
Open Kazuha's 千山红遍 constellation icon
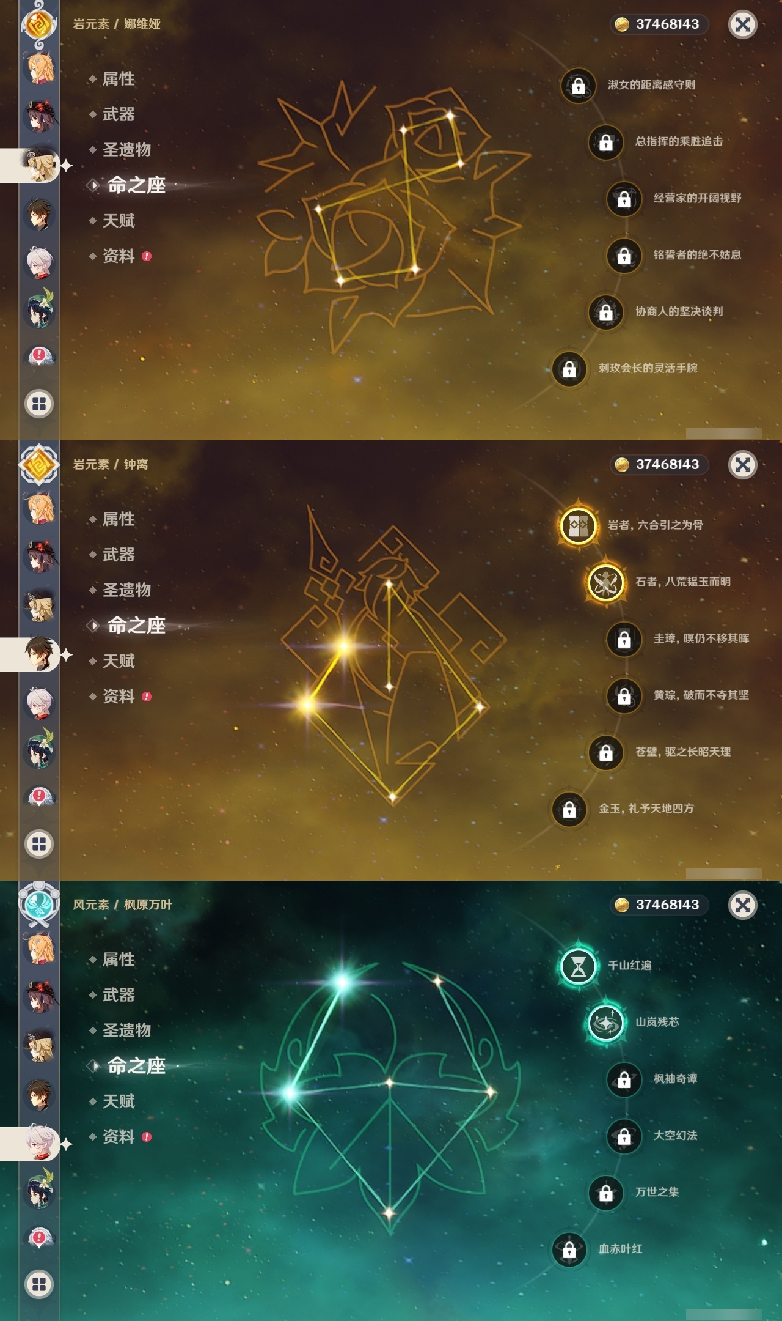pyautogui.click(x=578, y=966)
